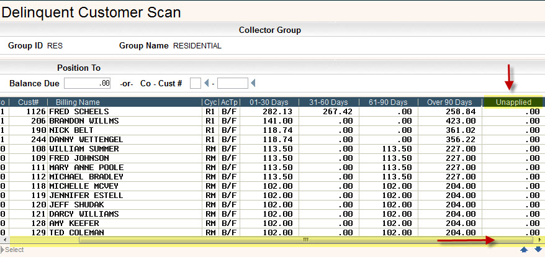The image size is (545, 257).
Task: Click the 31-60 Days column header
Action: pyautogui.click(x=329, y=102)
